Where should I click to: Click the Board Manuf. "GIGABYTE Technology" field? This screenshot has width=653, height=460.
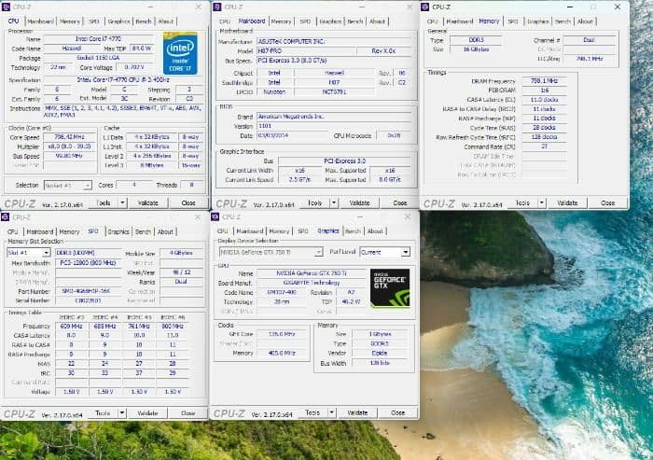(311, 283)
